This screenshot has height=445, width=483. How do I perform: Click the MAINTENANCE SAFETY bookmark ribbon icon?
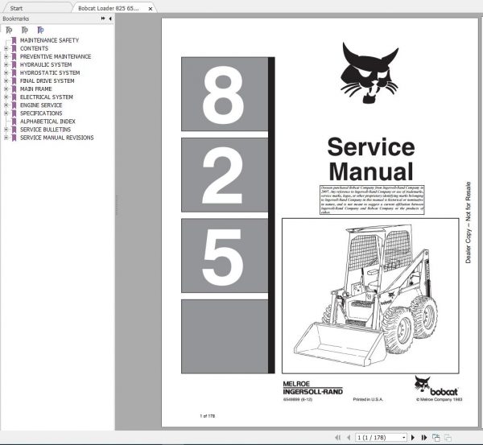coord(14,40)
